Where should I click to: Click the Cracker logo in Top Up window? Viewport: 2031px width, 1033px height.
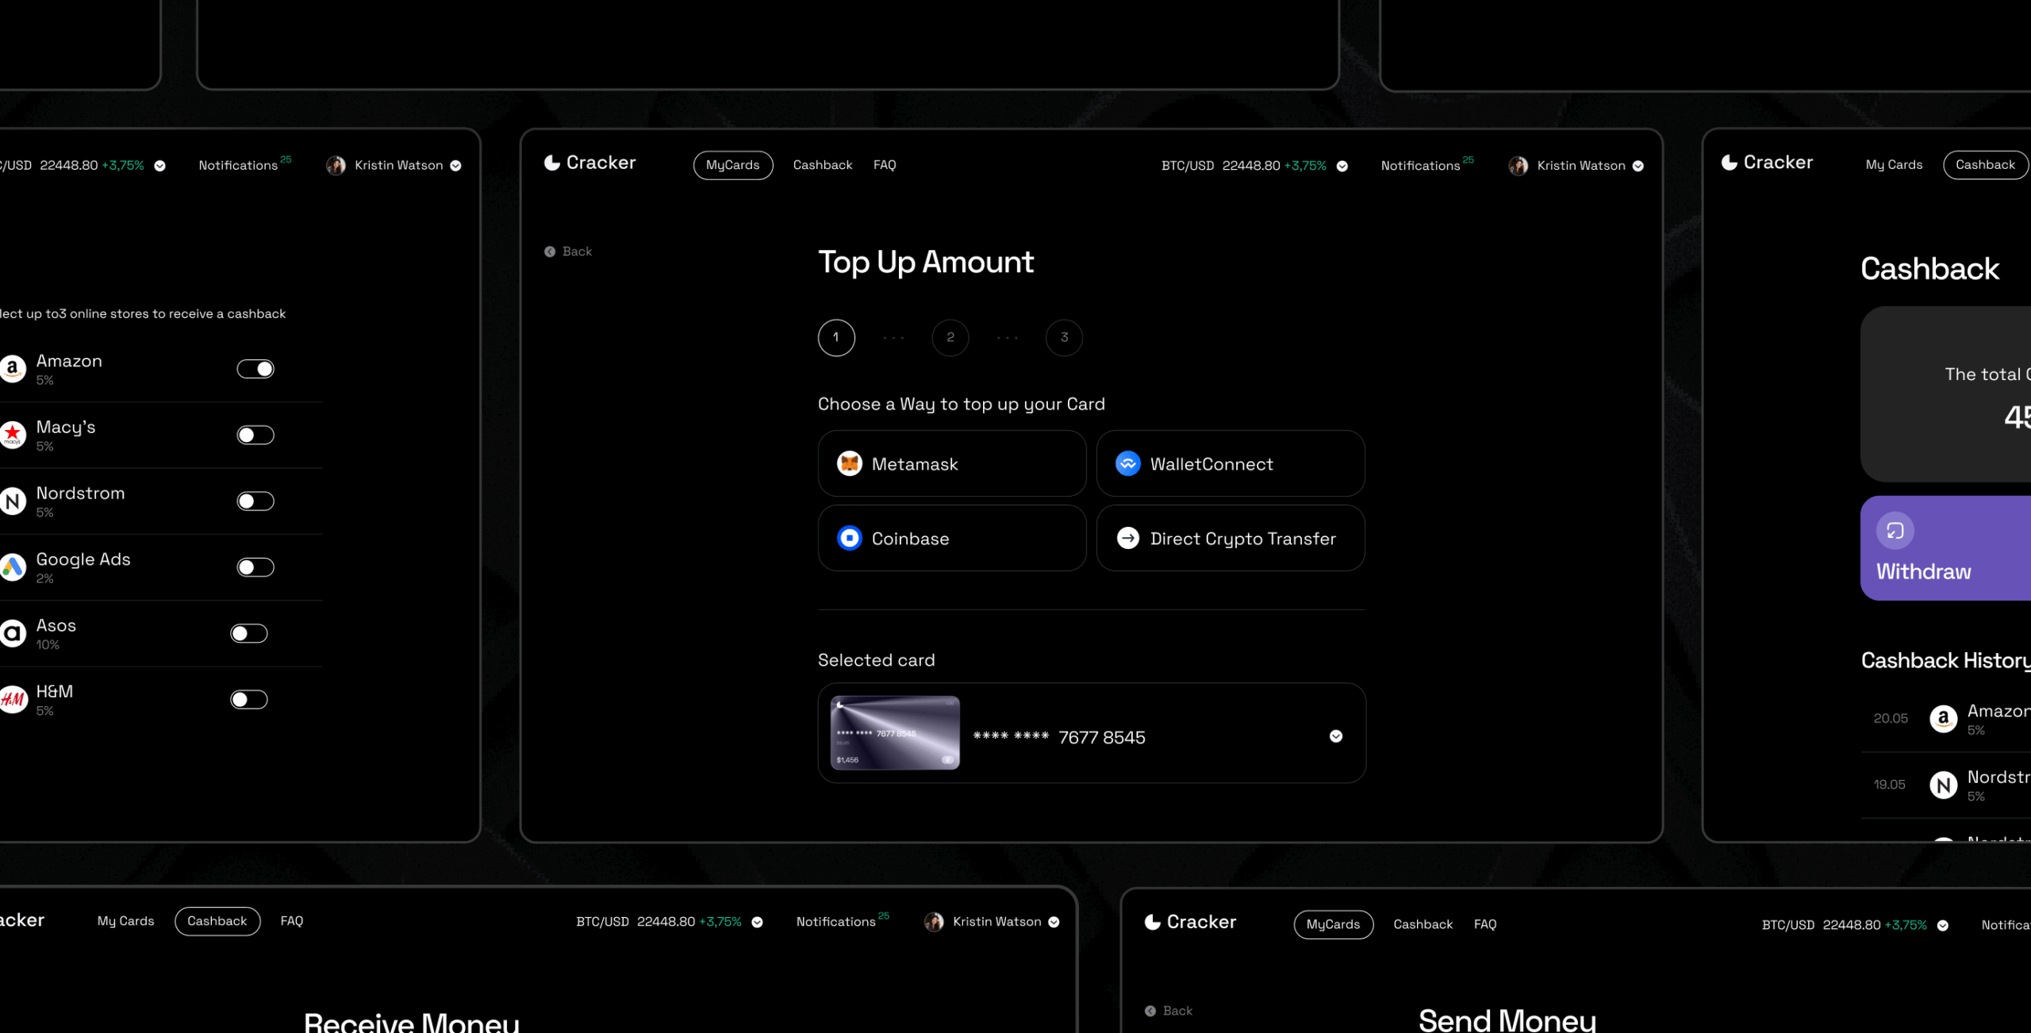[589, 163]
